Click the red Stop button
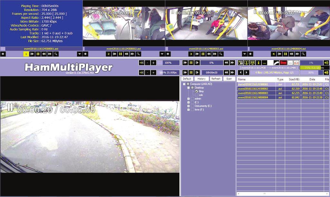The image size is (330, 197). click(283, 63)
